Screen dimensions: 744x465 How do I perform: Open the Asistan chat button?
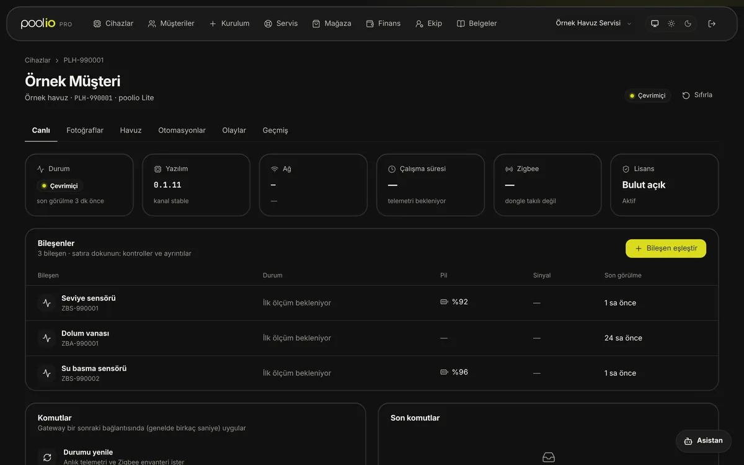(704, 441)
